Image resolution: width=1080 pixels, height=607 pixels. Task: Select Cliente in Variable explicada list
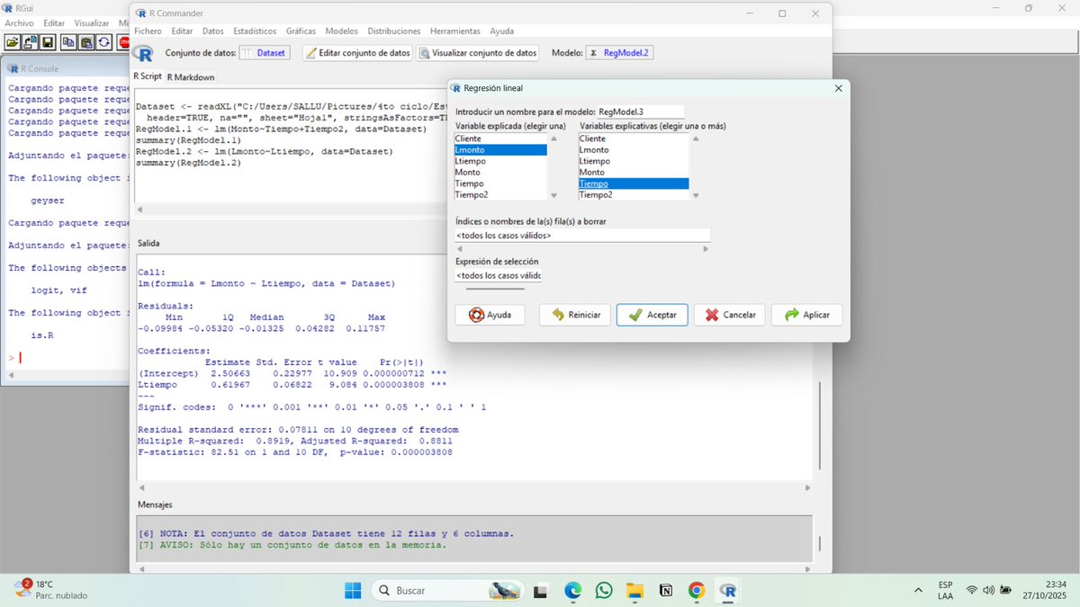500,138
